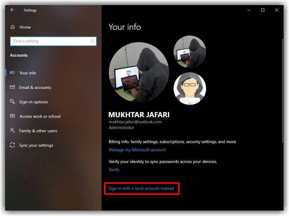Image resolution: width=289 pixels, height=216 pixels.
Task: Click the Email & accounts envelope icon
Action: coord(12,87)
